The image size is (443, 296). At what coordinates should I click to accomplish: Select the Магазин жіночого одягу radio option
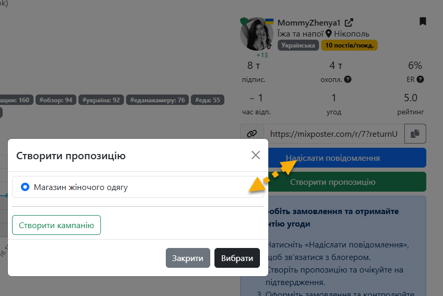point(25,187)
